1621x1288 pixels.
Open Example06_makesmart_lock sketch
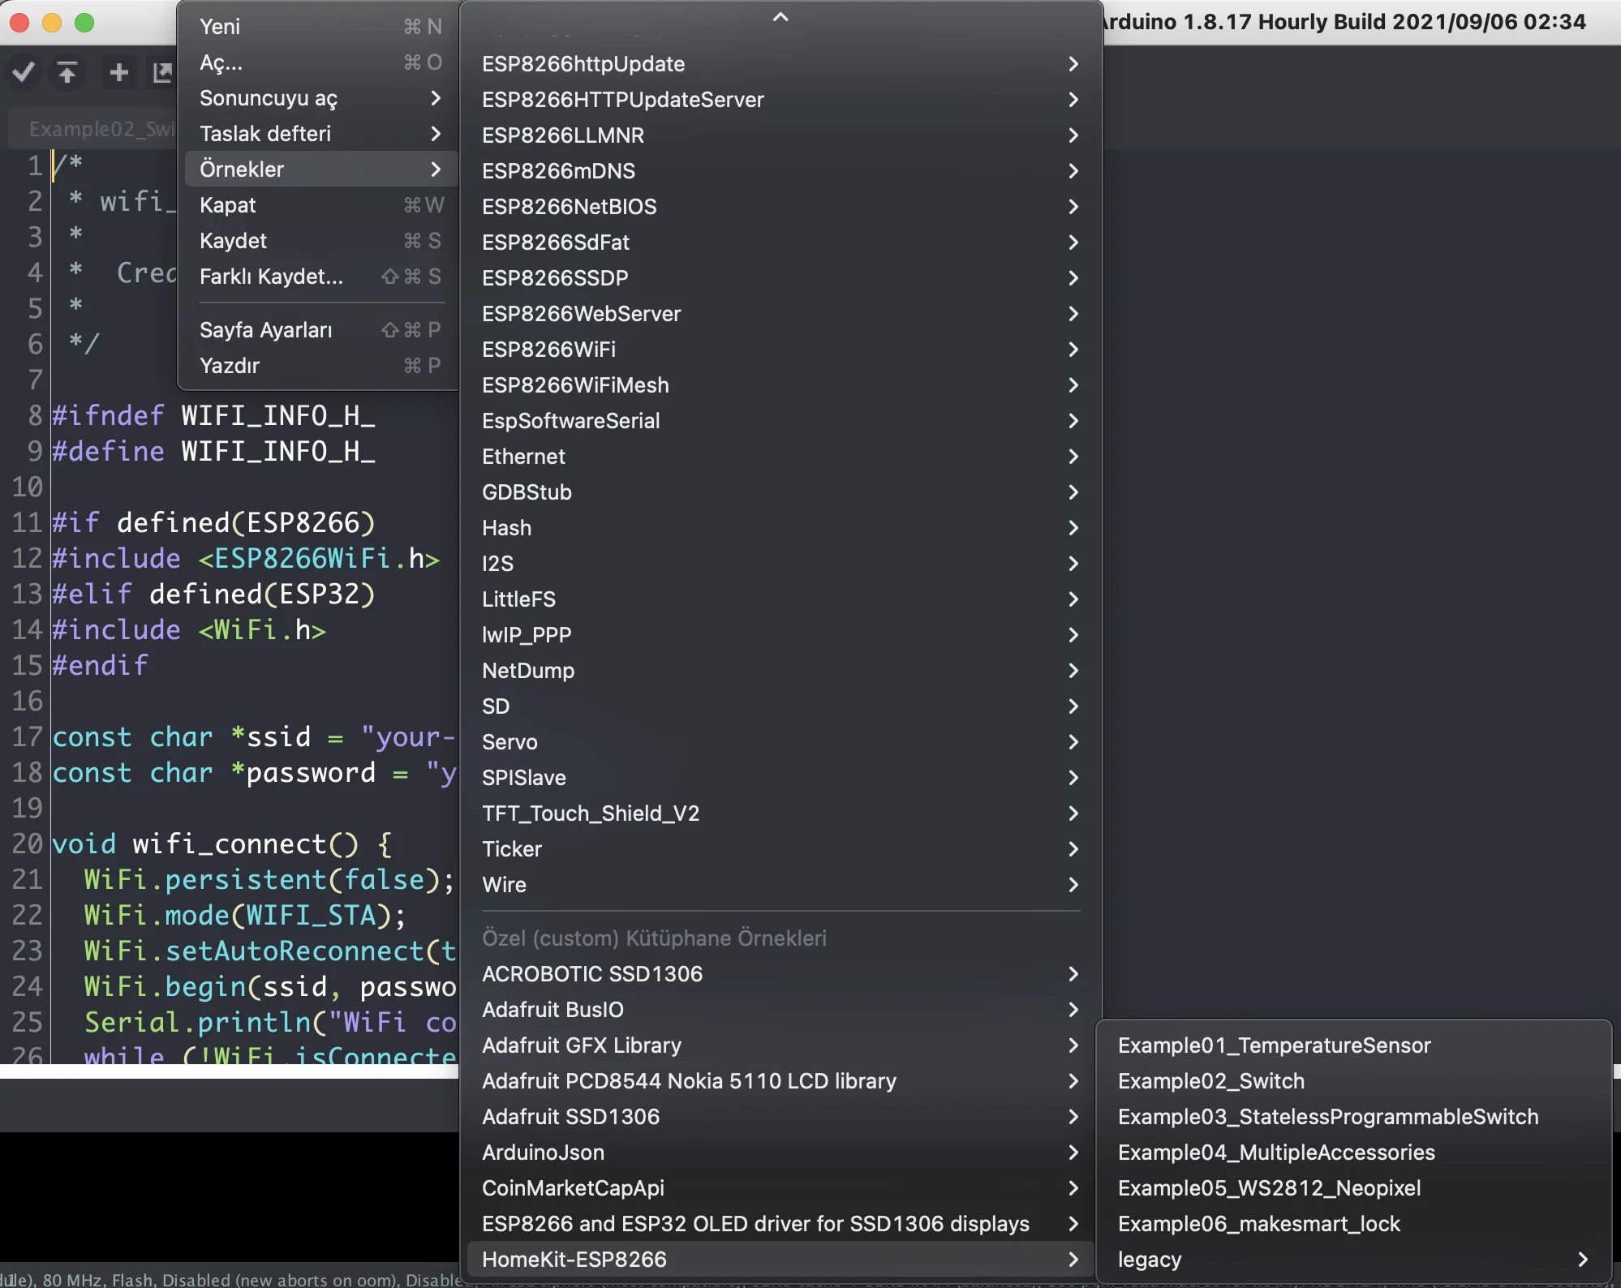coord(1353,1224)
